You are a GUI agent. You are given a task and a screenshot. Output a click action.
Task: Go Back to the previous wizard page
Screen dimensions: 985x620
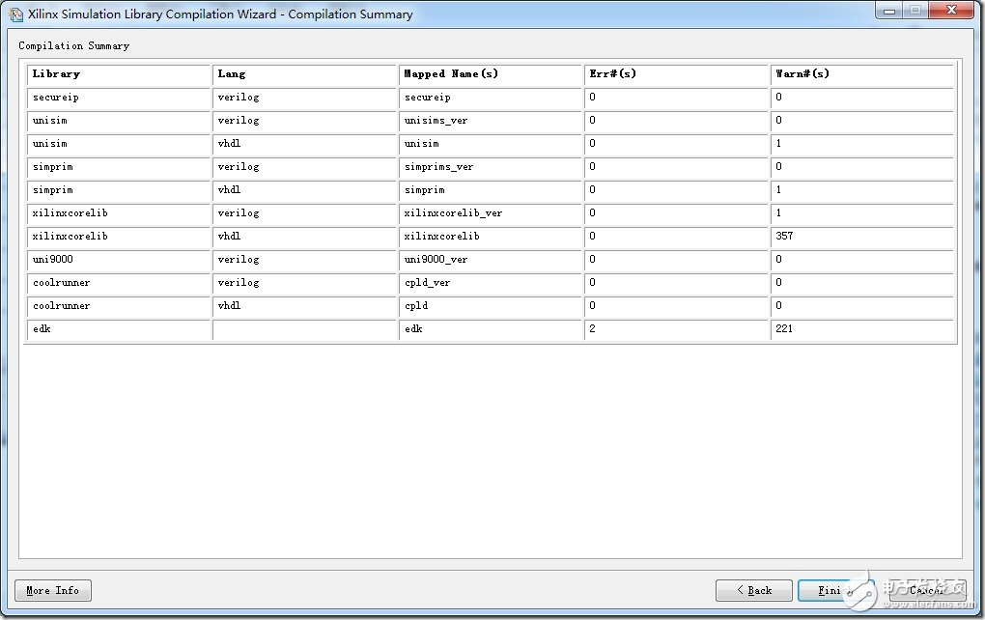(754, 590)
